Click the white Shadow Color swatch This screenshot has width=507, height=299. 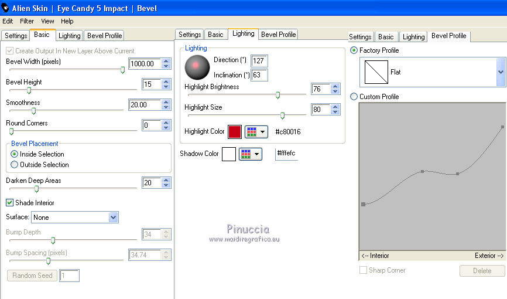pos(229,154)
